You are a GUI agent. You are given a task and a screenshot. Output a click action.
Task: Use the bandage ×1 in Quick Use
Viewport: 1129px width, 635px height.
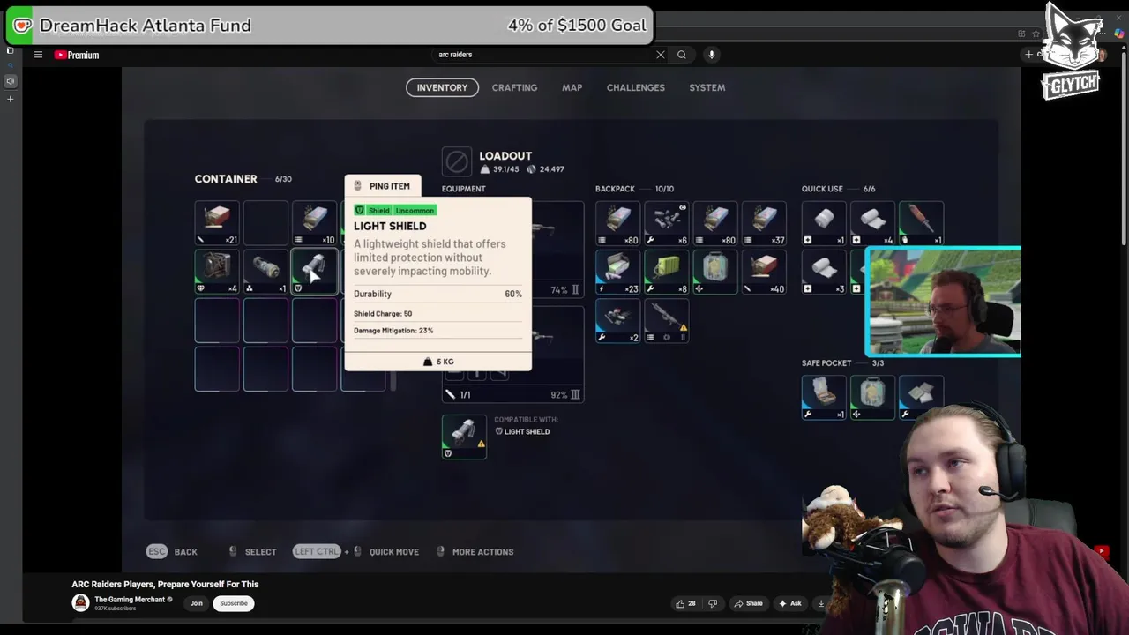824,223
